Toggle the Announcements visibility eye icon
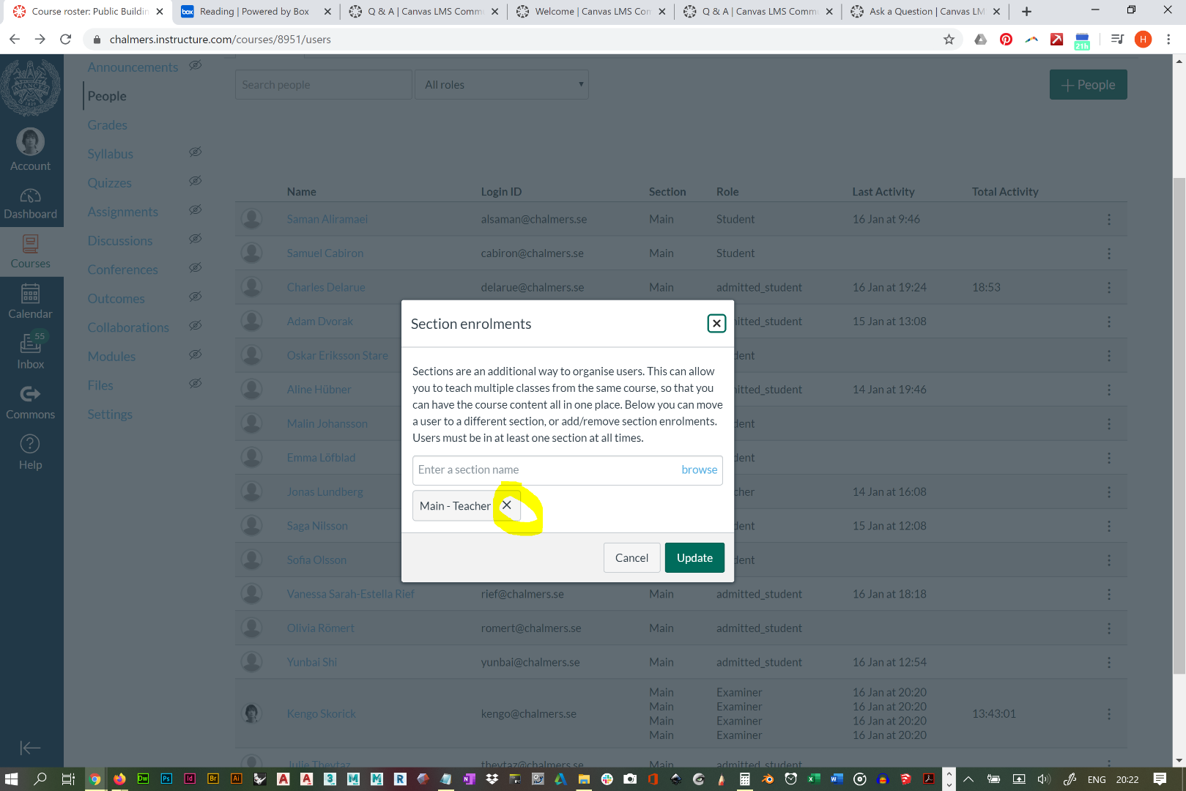This screenshot has height=791, width=1186. (x=195, y=65)
